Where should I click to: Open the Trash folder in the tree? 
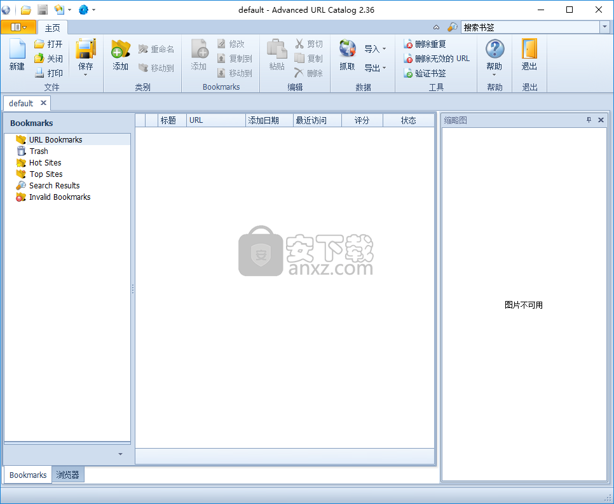(x=38, y=151)
